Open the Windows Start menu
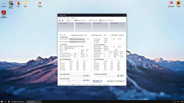Viewport: 184px width, 103px height. [2, 102]
